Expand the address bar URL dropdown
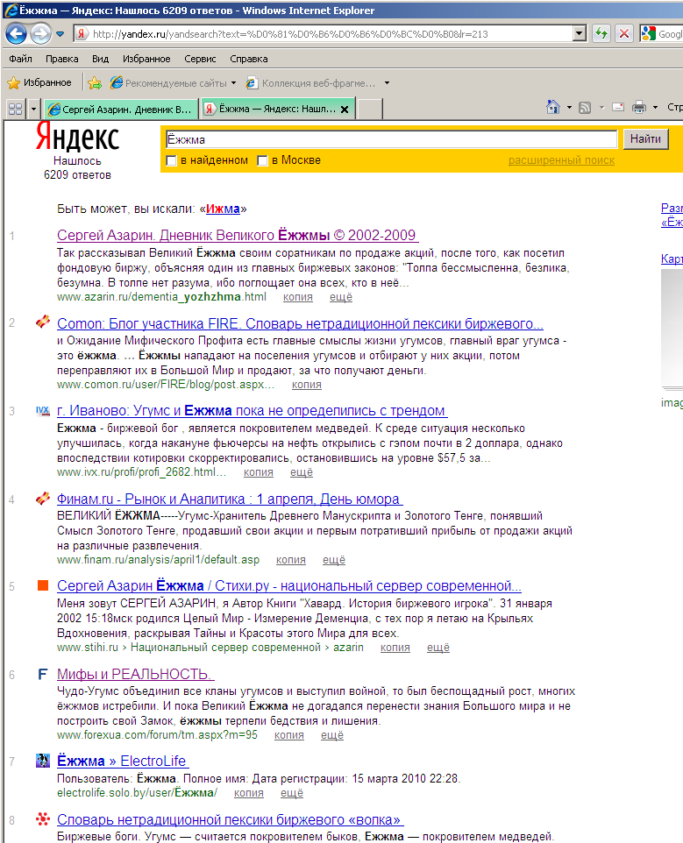This screenshot has height=843, width=683. point(580,34)
